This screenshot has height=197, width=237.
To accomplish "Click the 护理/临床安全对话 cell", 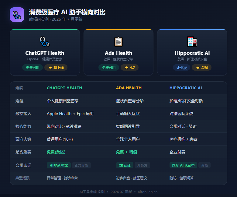I will point(186,101).
